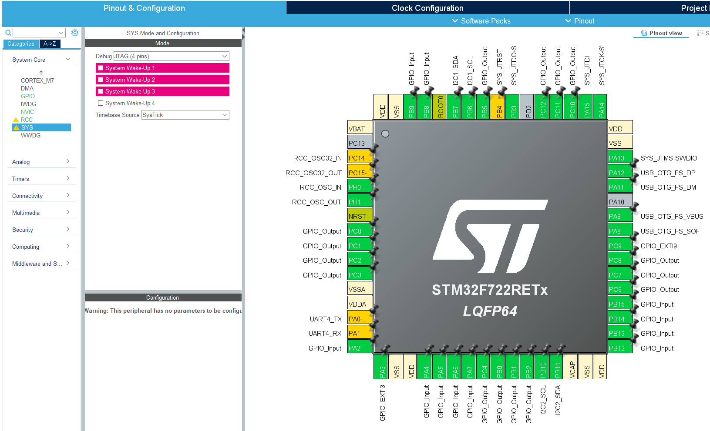
Task: Open Timebase Source SysTick dropdown
Action: click(x=185, y=115)
